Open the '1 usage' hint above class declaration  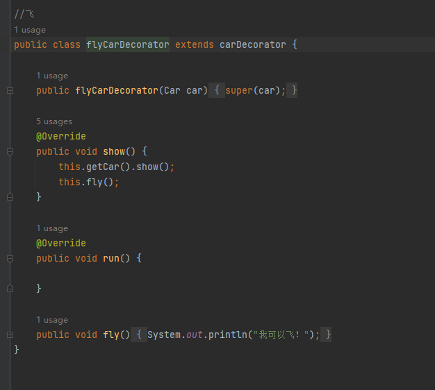pos(30,30)
